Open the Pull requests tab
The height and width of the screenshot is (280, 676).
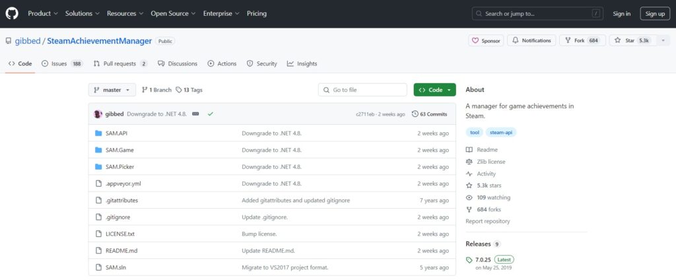click(120, 63)
